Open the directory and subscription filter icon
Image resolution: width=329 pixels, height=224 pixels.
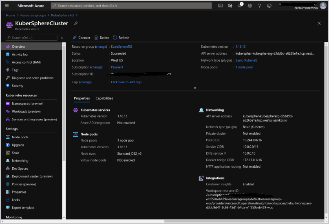point(230,6)
